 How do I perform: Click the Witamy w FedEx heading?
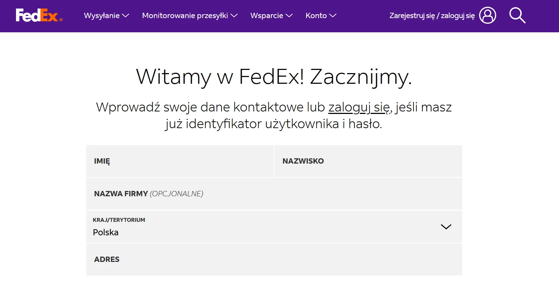274,77
